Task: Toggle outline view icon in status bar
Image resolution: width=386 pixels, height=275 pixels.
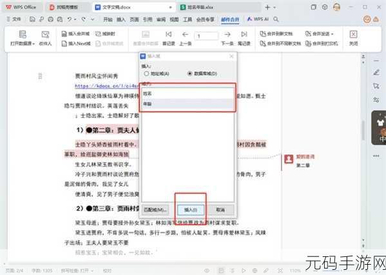Action: [x=233, y=270]
